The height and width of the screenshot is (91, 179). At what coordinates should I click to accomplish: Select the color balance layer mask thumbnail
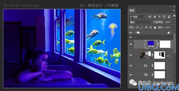[160, 66]
